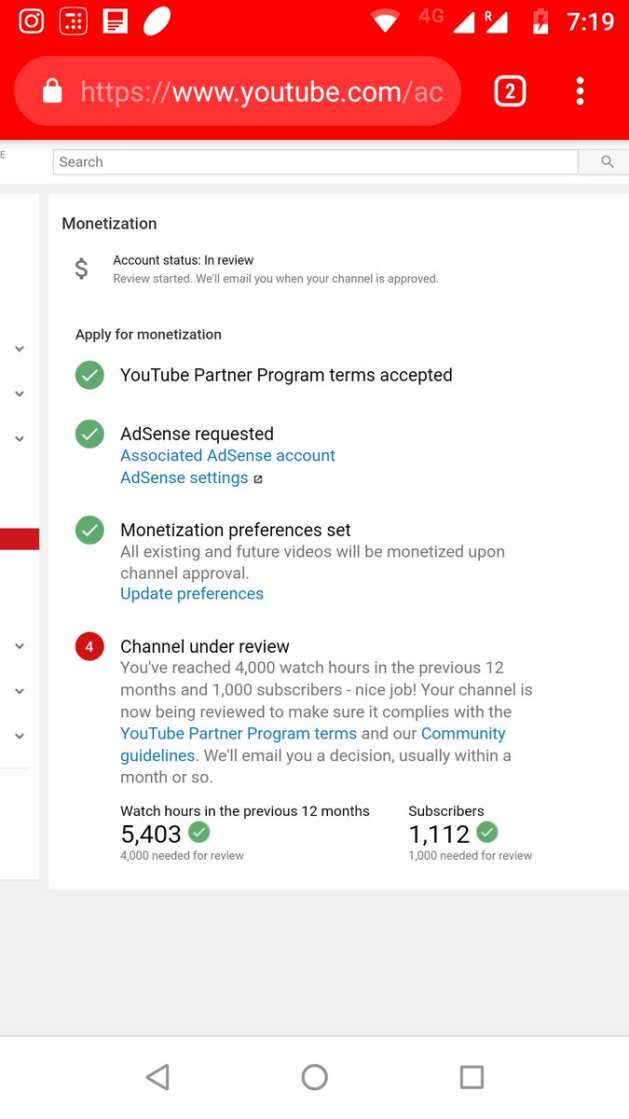Click the 5,403 watch hours value
The height and width of the screenshot is (1119, 629).
click(x=151, y=834)
